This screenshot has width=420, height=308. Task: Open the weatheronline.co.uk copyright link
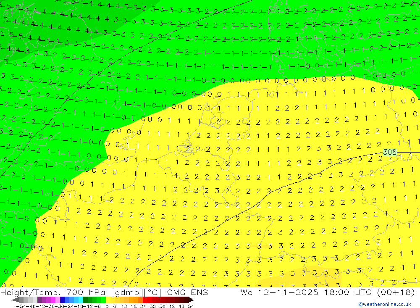(x=385, y=304)
